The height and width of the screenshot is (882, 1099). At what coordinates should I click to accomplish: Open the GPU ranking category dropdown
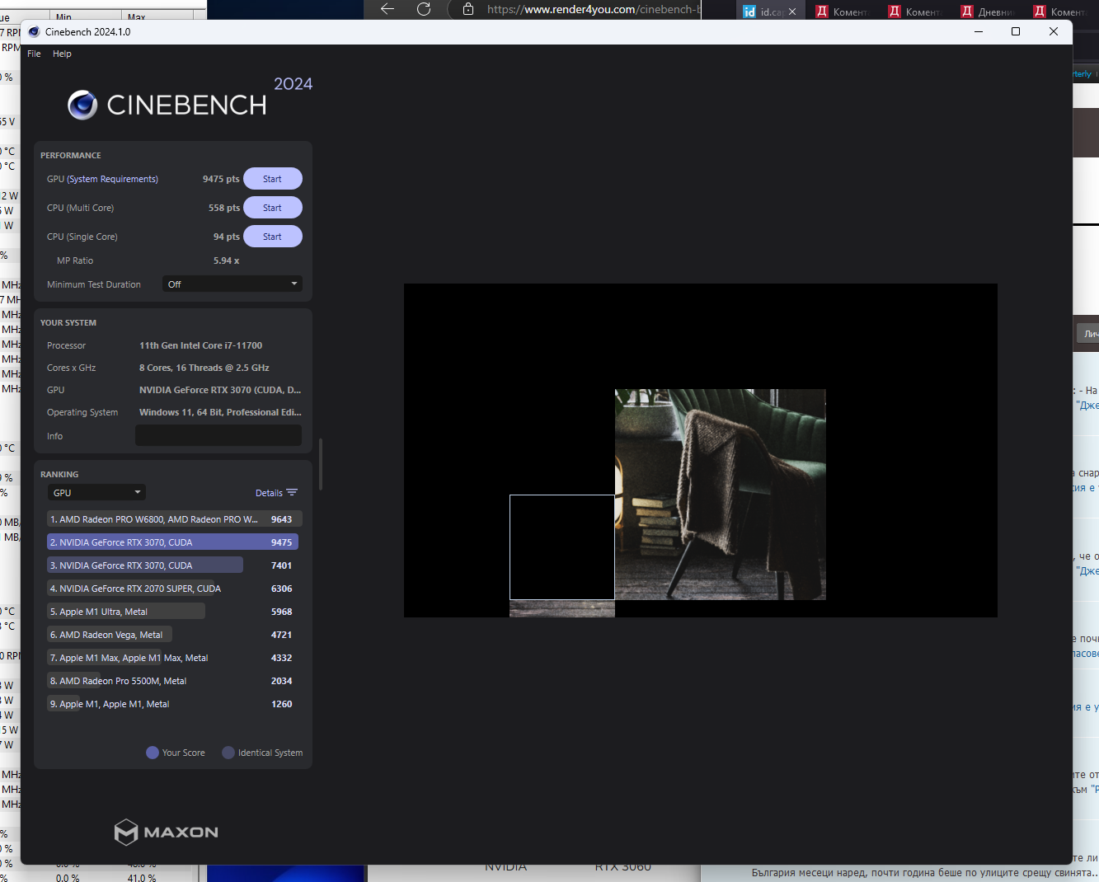point(96,493)
